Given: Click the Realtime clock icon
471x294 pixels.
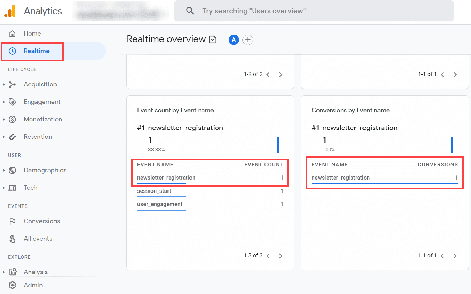Looking at the screenshot, I should pyautogui.click(x=12, y=51).
